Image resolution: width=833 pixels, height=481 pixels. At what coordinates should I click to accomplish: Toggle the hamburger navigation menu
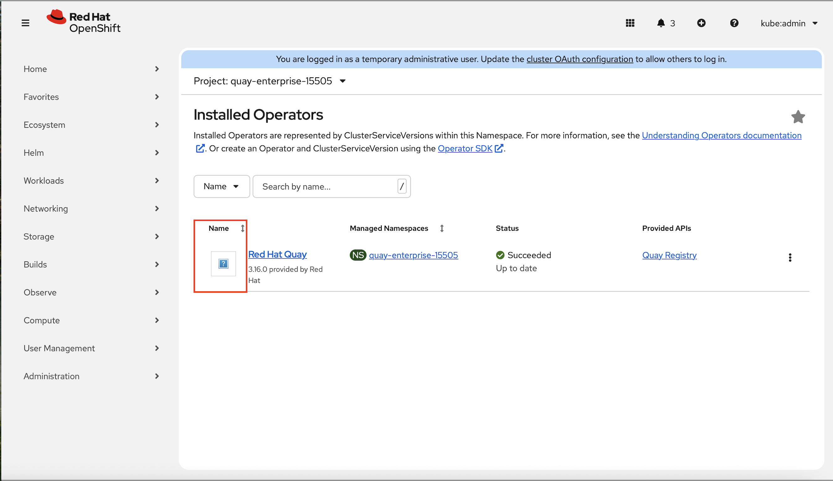click(25, 23)
